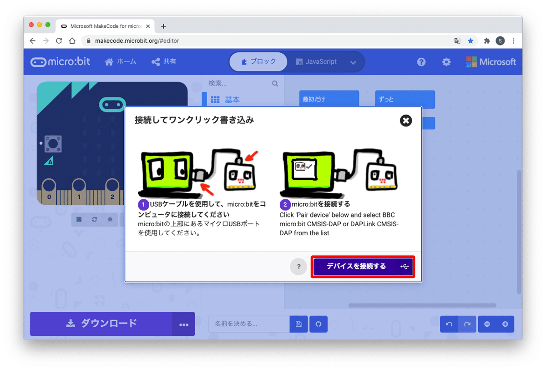Zoom out of the block workspace
This screenshot has height=370, width=546.
click(487, 324)
